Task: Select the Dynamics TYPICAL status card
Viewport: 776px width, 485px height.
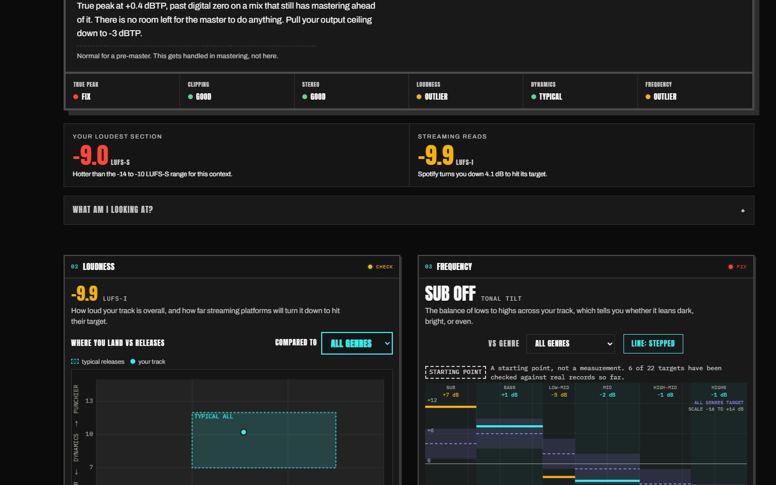Action: click(580, 91)
